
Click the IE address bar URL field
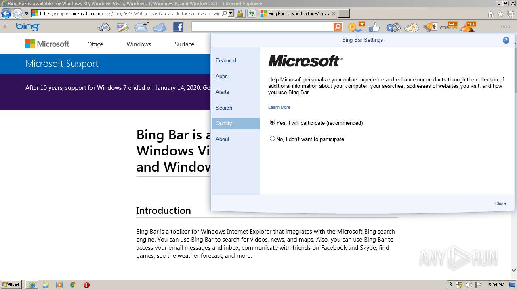(129, 14)
